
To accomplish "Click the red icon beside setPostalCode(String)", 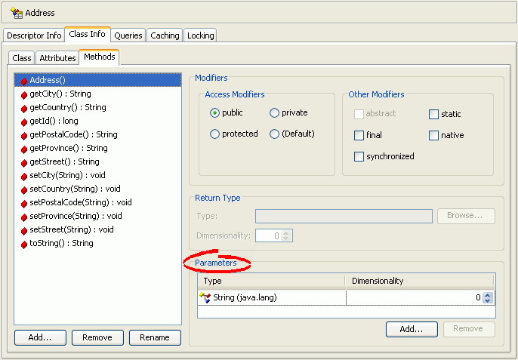I will pyautogui.click(x=24, y=203).
